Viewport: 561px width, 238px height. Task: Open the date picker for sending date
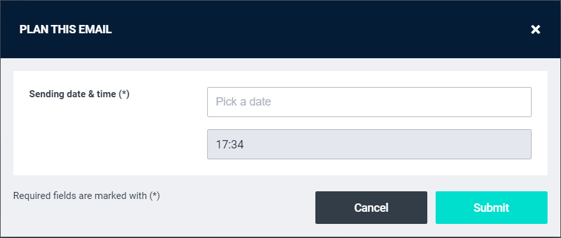coord(369,102)
